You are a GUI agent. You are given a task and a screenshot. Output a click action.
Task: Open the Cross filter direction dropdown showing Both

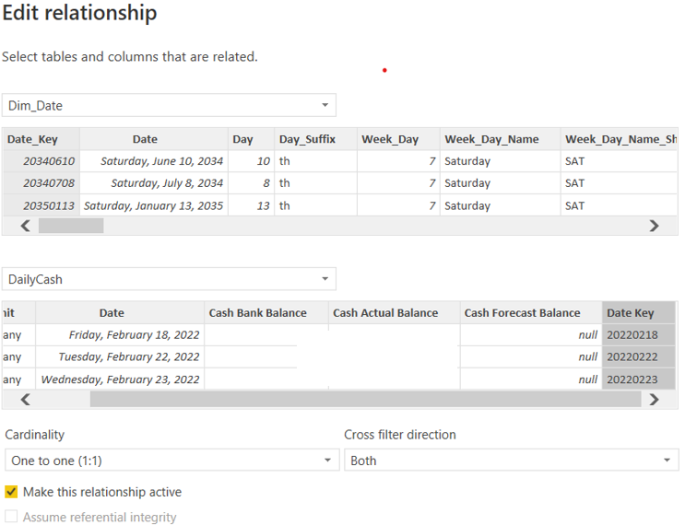pyautogui.click(x=511, y=461)
